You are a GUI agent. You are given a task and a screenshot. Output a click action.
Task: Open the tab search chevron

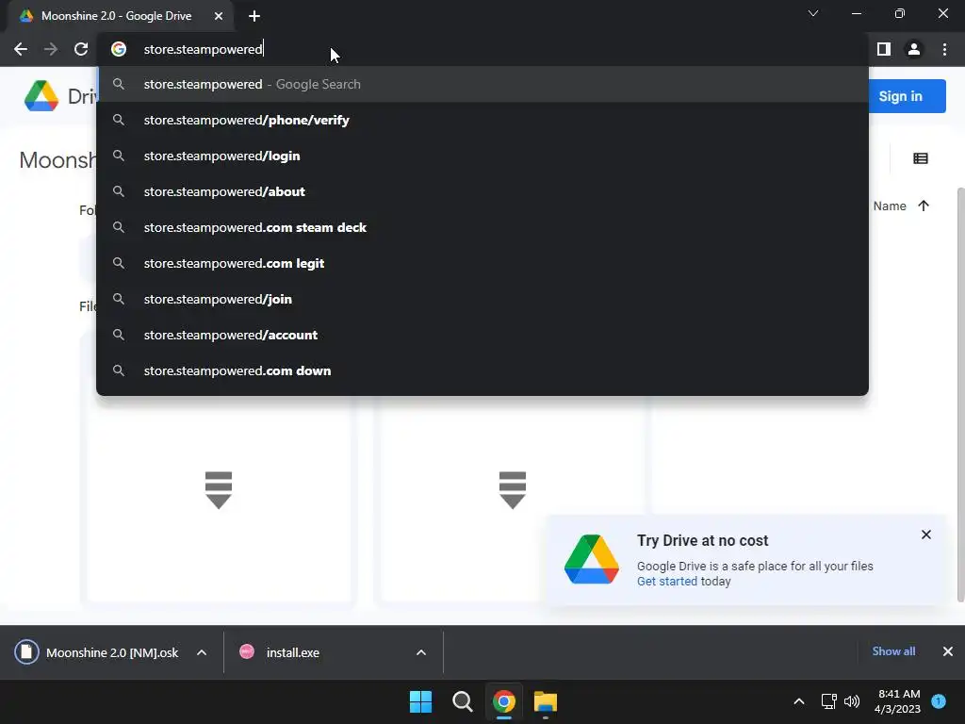(813, 13)
